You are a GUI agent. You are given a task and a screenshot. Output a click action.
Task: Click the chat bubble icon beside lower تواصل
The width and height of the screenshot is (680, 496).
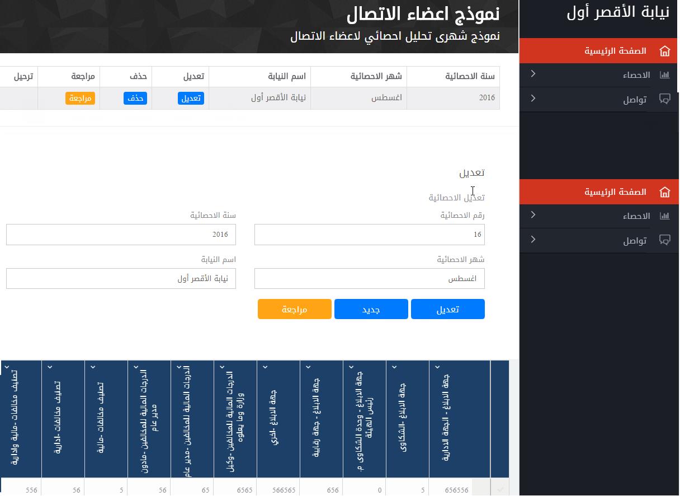664,241
